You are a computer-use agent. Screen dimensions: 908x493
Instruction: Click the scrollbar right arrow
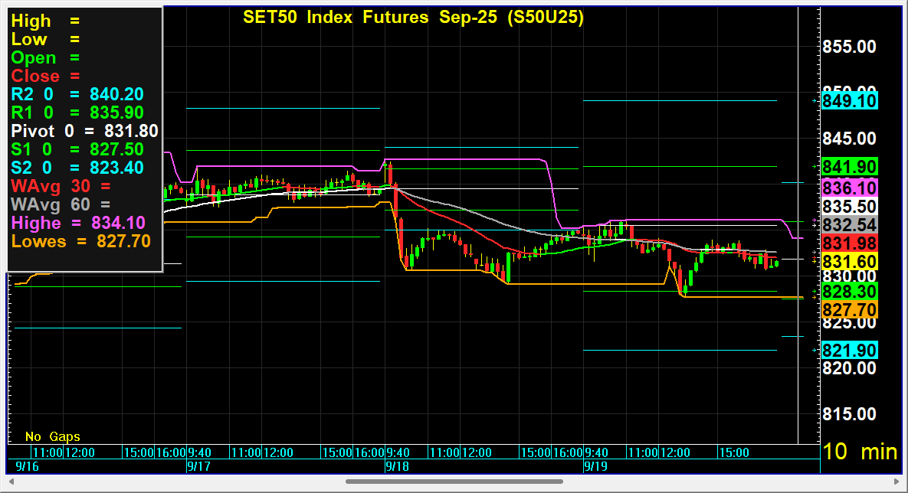click(x=897, y=482)
